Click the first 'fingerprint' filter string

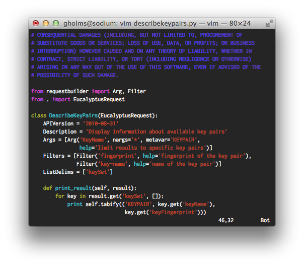[117, 156]
